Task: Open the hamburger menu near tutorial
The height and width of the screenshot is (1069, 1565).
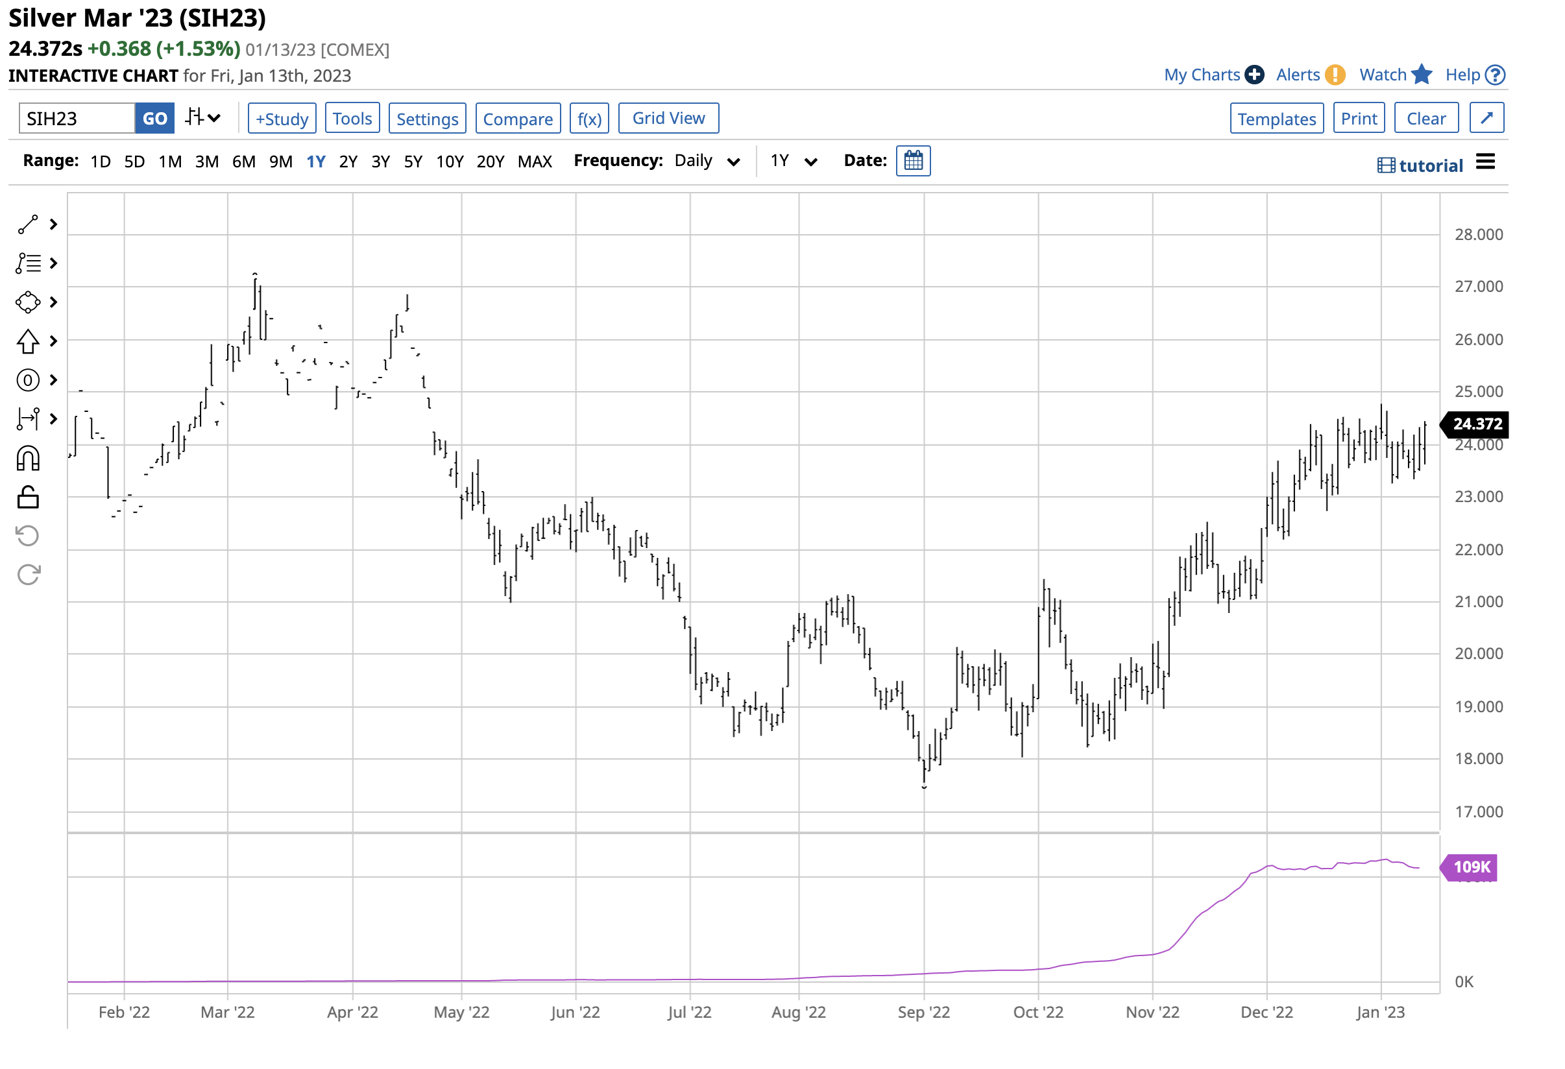Action: coord(1486,162)
